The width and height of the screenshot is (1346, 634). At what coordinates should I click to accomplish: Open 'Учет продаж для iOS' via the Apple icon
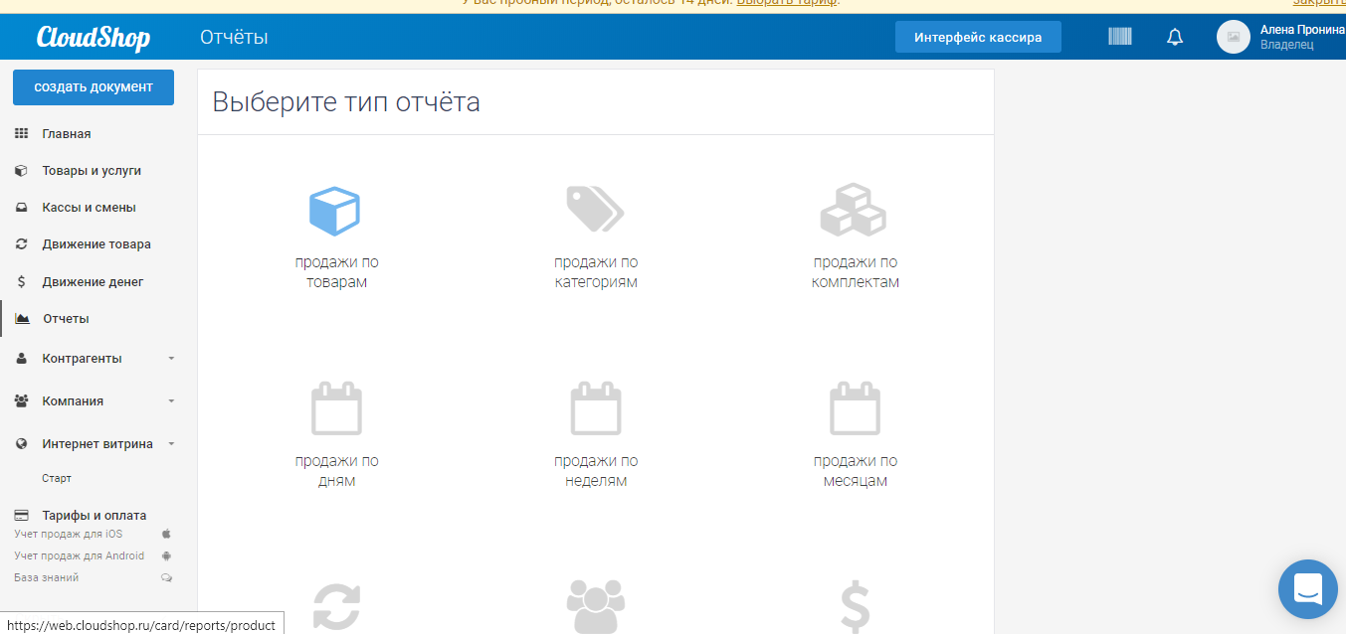(167, 534)
